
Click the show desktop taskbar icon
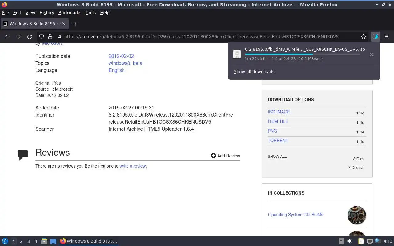click(x=53, y=241)
